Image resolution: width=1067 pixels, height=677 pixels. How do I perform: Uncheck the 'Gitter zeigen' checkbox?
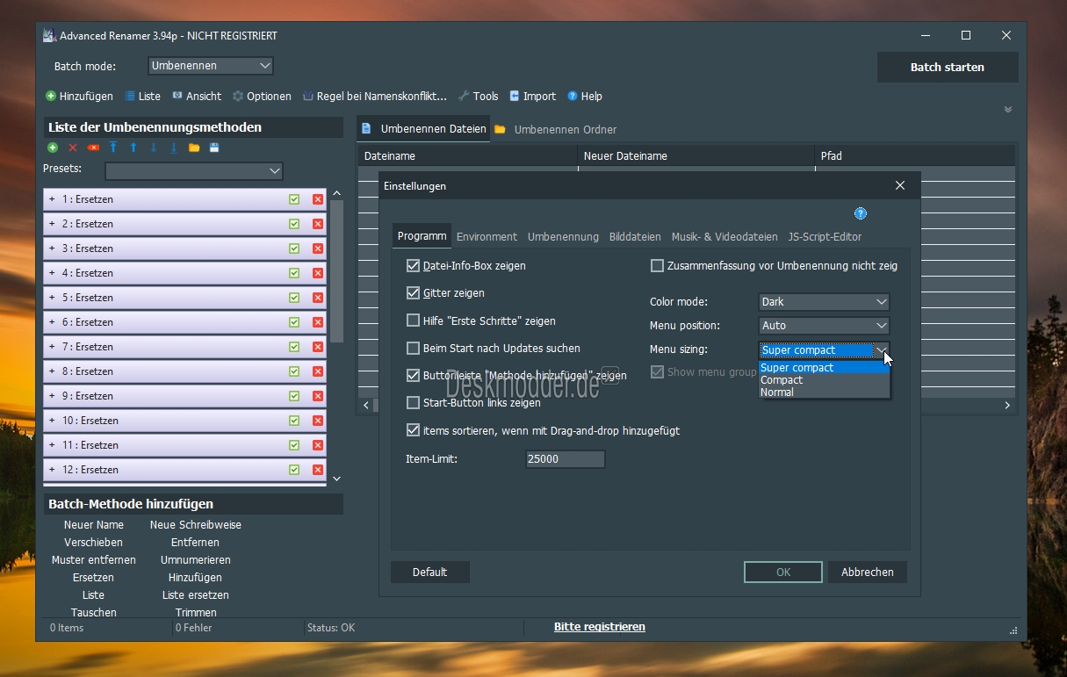pyautogui.click(x=413, y=292)
